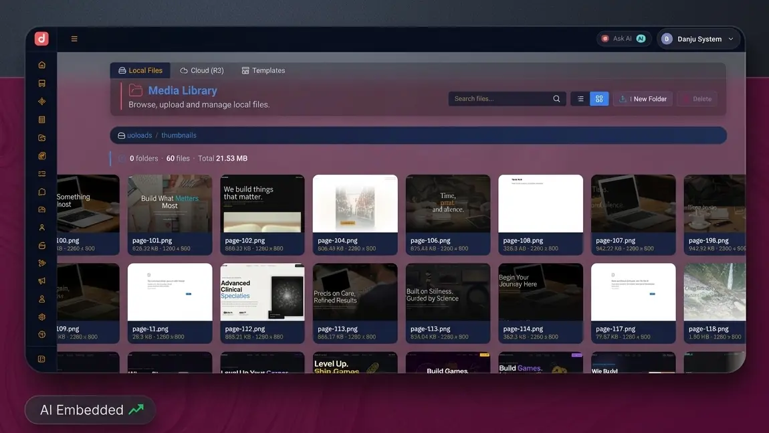The width and height of the screenshot is (769, 433).
Task: Open the Home icon in the sidebar
Action: click(x=41, y=65)
